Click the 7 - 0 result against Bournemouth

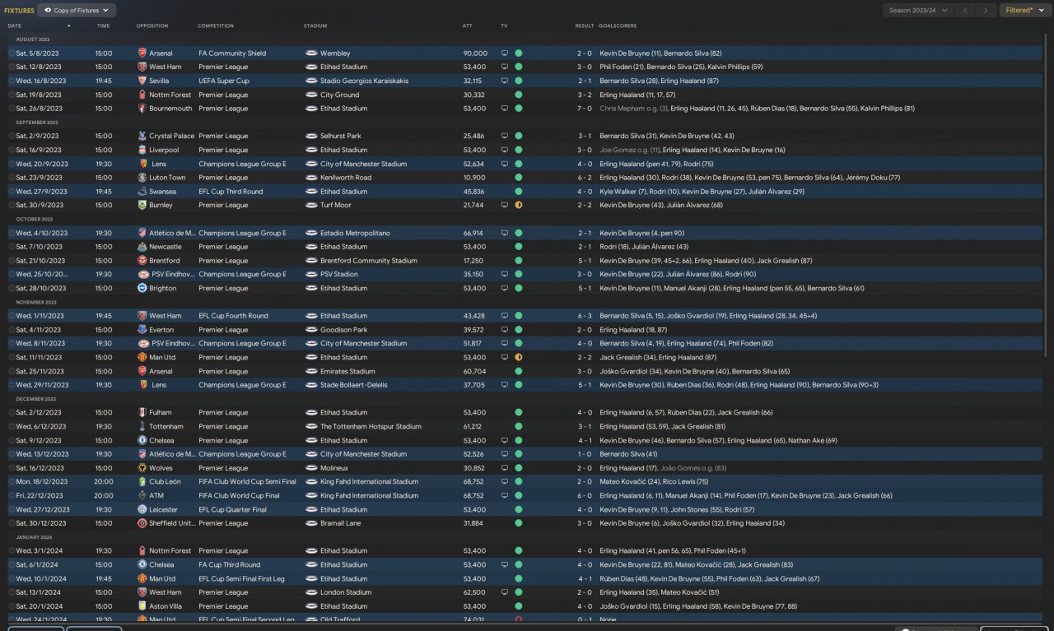pos(584,109)
